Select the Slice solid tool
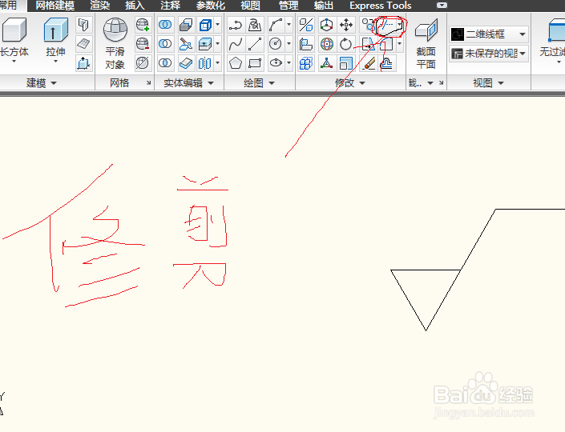The image size is (565, 432). pyautogui.click(x=186, y=44)
